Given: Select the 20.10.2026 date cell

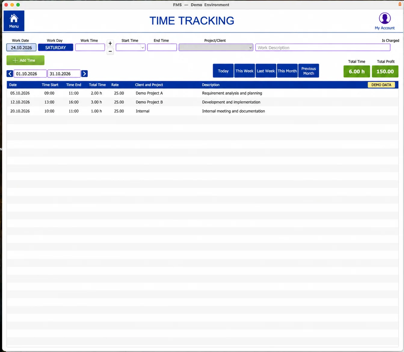Looking at the screenshot, I should coord(20,111).
